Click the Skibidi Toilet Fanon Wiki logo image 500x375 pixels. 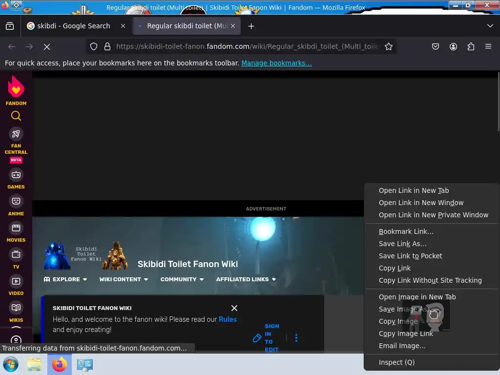point(86,255)
